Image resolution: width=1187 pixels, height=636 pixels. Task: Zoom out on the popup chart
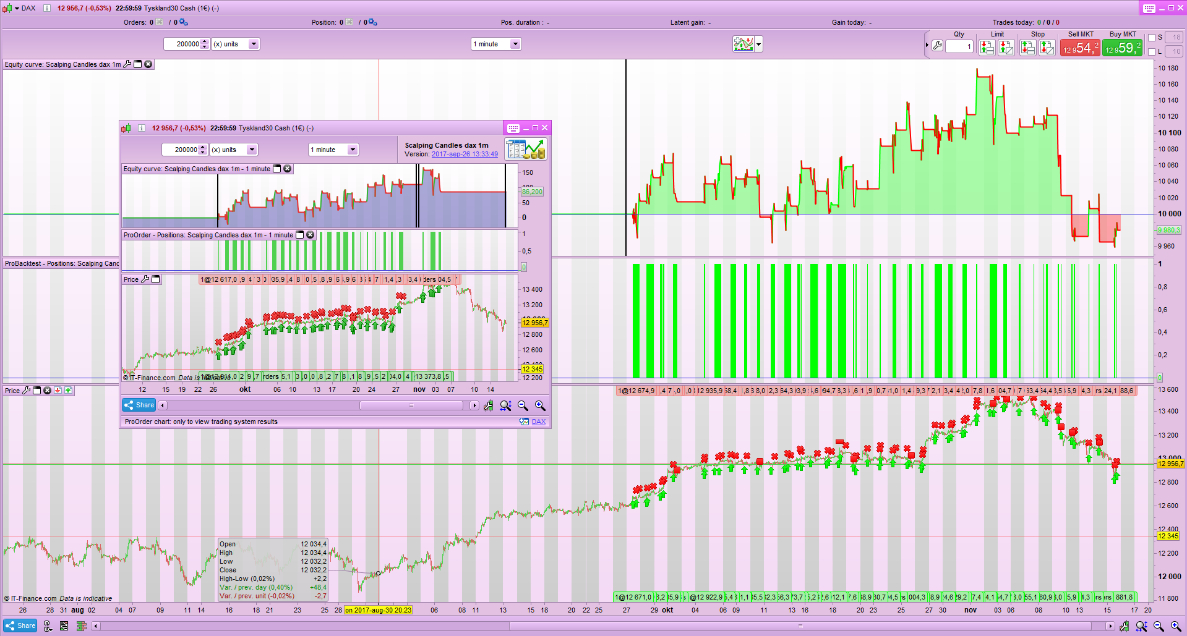(x=523, y=405)
